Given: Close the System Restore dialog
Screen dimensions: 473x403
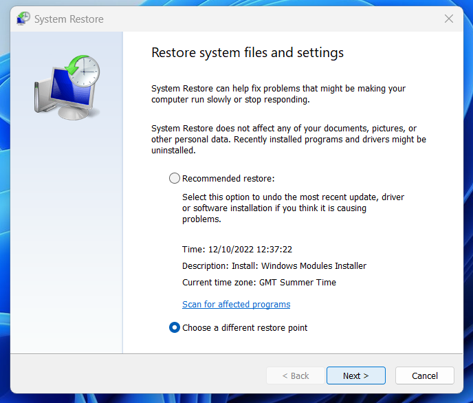Looking at the screenshot, I should pyautogui.click(x=449, y=19).
